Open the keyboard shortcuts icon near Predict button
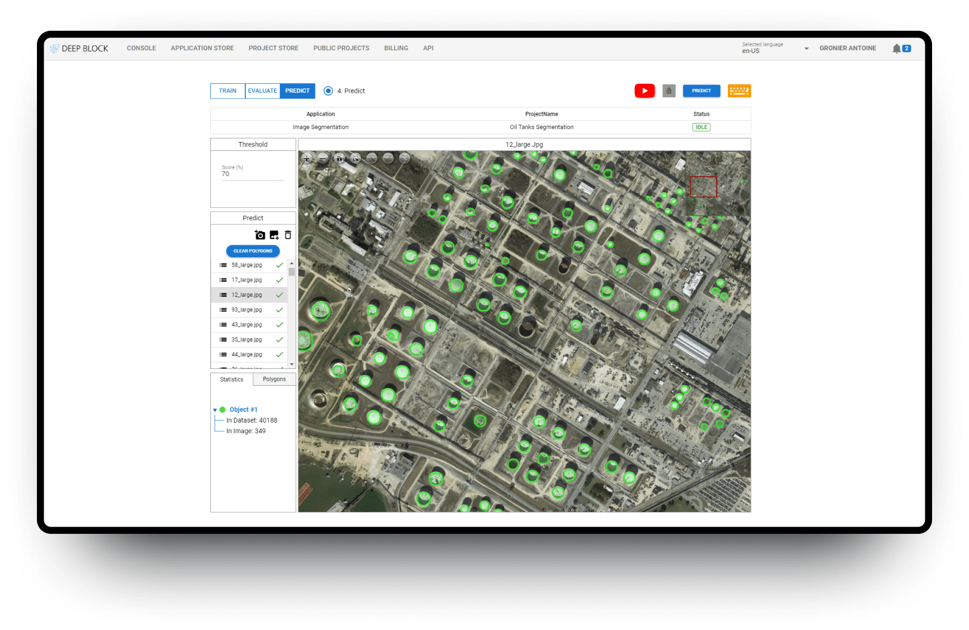This screenshot has height=630, width=969. (740, 91)
